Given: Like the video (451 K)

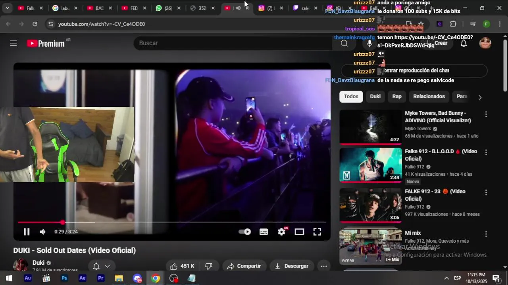Looking at the screenshot, I should (182, 266).
